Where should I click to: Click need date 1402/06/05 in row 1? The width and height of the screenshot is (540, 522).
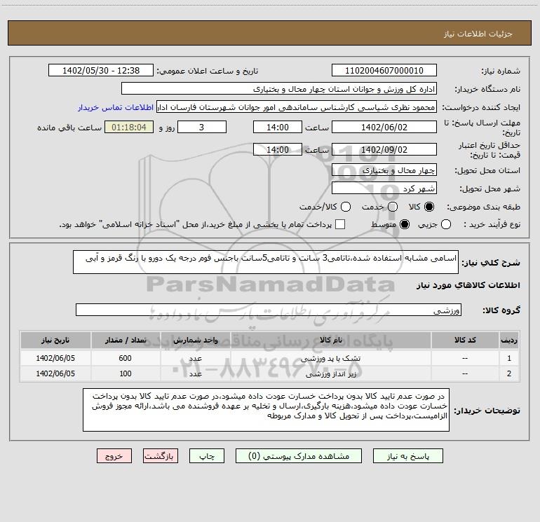[x=55, y=358]
